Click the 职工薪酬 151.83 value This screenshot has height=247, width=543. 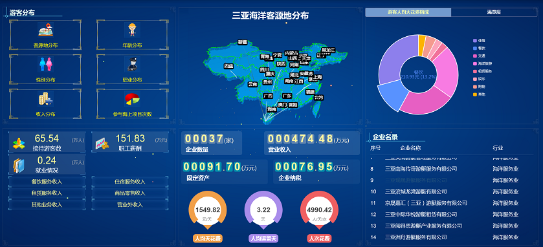(x=130, y=139)
